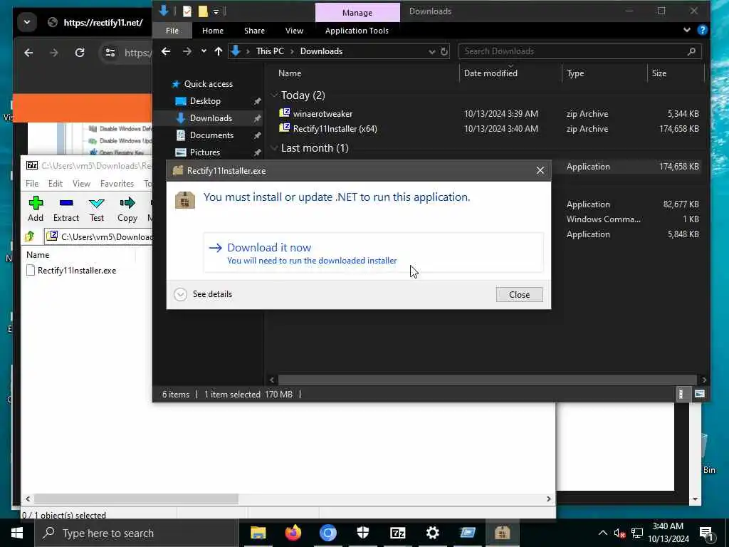This screenshot has width=729, height=547.
Task: Click the Extract button in 7-Zip toolbar
Action: 66,209
